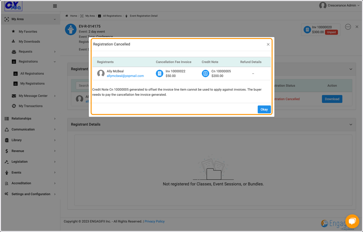Viewport: 363px width, 232px height.
Task: Click the Communication sidebar icon
Action: (x=7, y=130)
